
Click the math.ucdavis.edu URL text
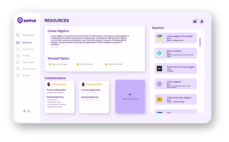click(x=179, y=87)
